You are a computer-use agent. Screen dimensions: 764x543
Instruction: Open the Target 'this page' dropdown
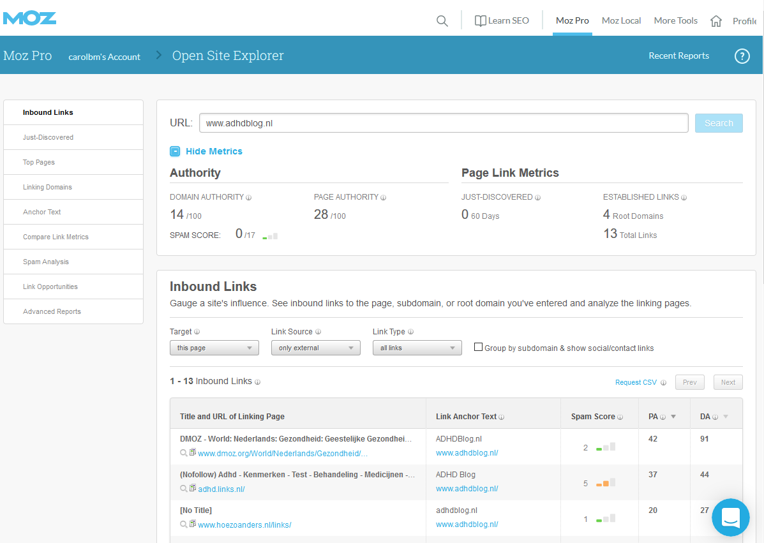(x=214, y=348)
